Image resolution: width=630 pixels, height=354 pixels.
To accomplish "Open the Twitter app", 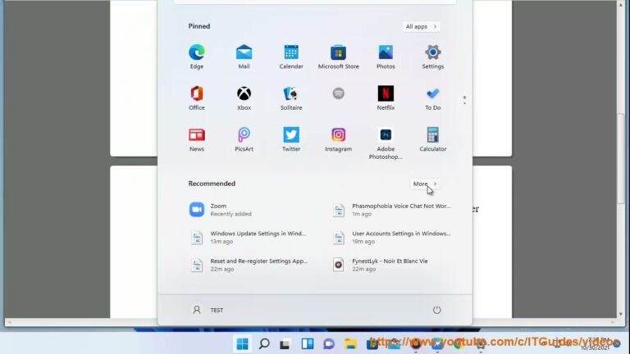I will coord(291,139).
